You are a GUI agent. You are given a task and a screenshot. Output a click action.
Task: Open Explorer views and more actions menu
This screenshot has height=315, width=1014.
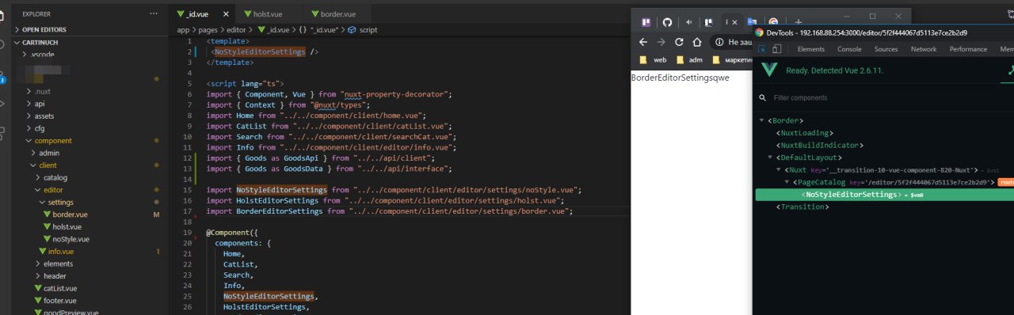(153, 14)
